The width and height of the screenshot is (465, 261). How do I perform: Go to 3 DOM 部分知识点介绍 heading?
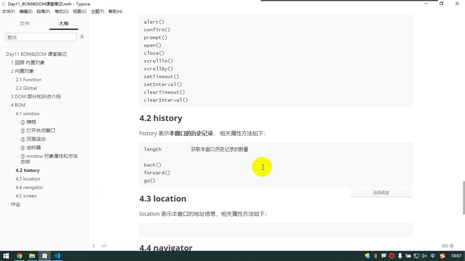pyautogui.click(x=36, y=97)
